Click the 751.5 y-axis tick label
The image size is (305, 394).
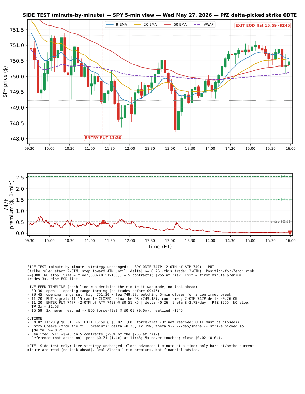pos(17,30)
